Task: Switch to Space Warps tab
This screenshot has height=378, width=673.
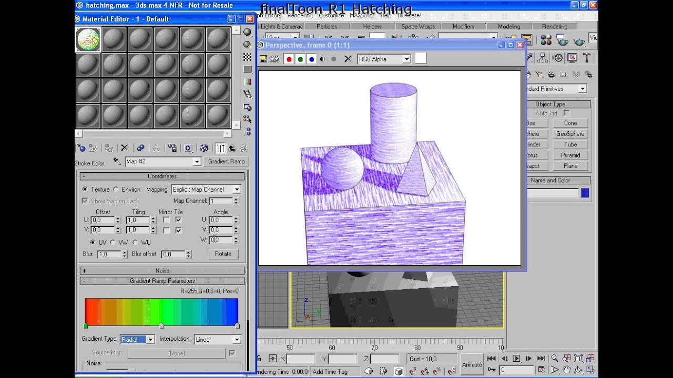Action: tap(418, 26)
